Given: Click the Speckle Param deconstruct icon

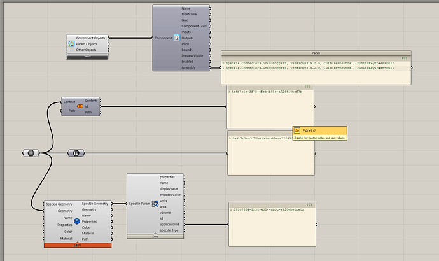Looking at the screenshot, I should (x=155, y=204).
